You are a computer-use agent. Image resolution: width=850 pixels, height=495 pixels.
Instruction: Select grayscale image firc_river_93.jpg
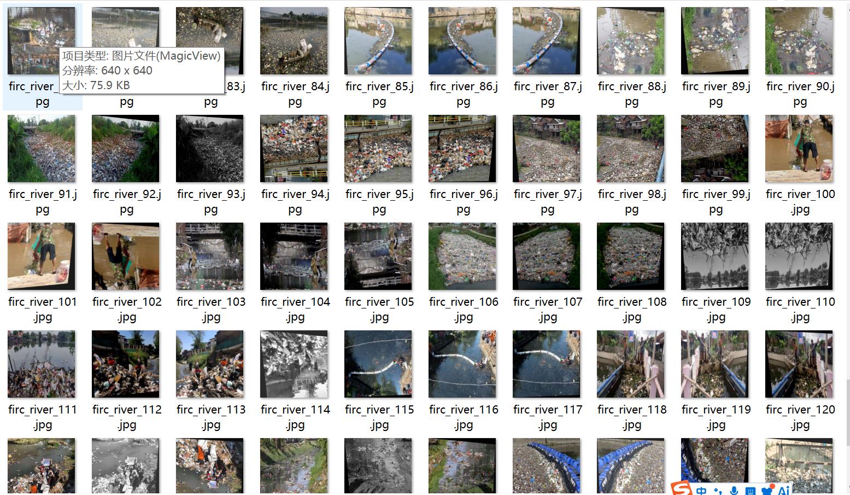point(210,149)
